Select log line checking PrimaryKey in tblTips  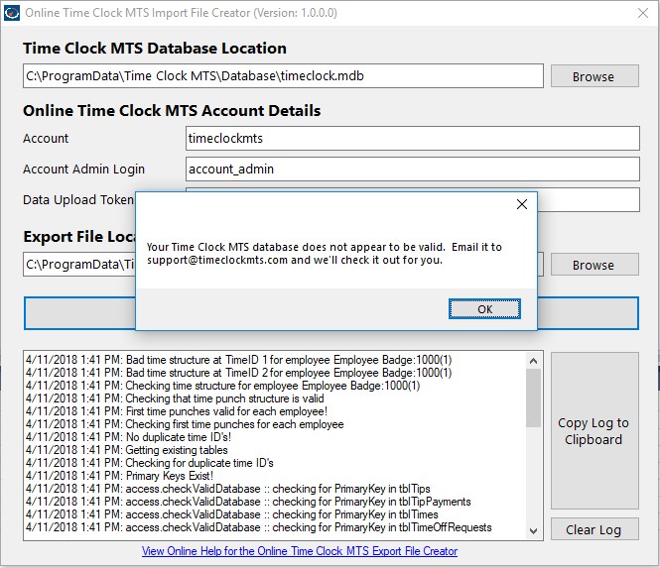click(227, 489)
